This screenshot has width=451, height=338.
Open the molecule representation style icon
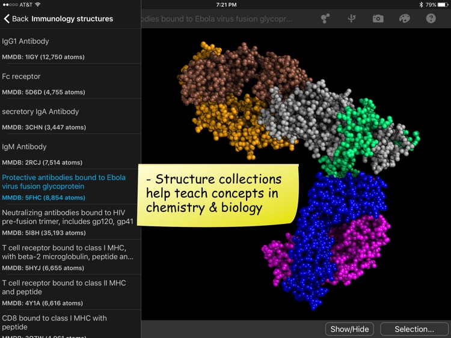point(325,19)
